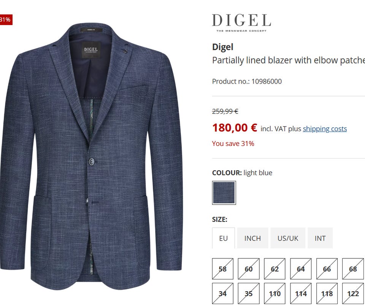365x306 pixels.
Task: Pick size 68
Action: point(353,269)
